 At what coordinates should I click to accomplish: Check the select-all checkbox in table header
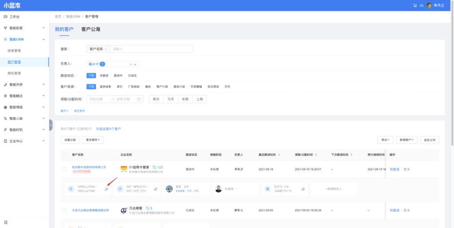pos(64,155)
